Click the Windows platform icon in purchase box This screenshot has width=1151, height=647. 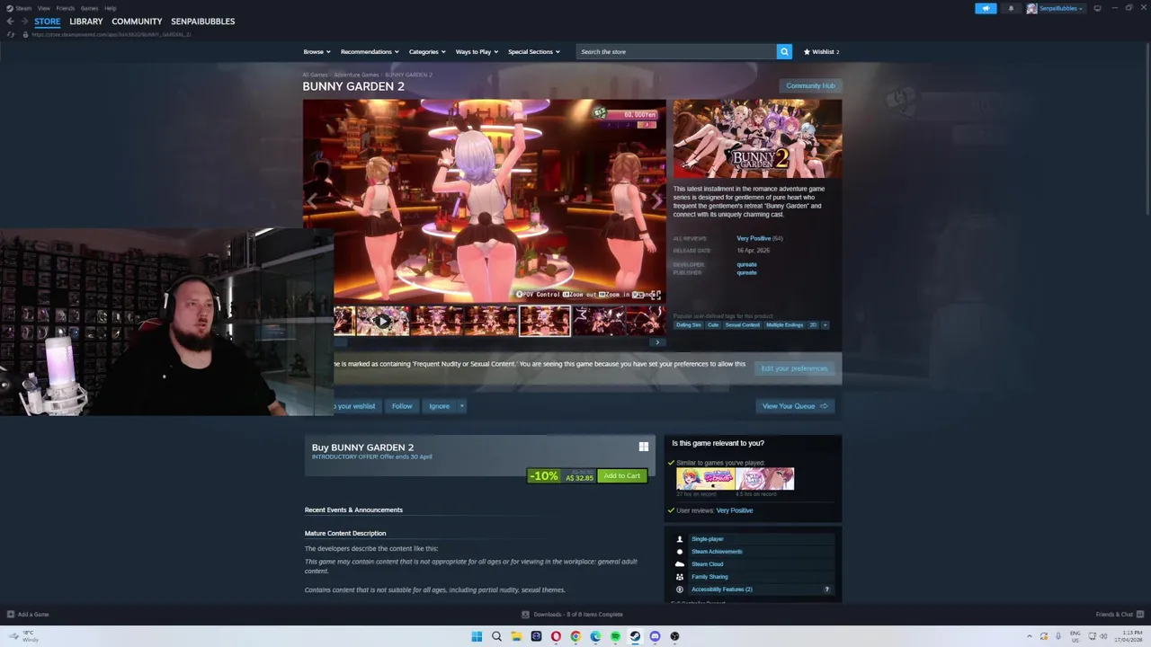coord(644,447)
